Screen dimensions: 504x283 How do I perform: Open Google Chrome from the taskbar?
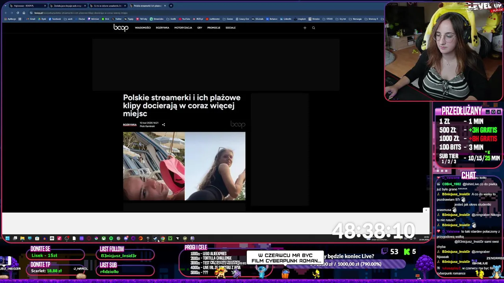click(163, 238)
